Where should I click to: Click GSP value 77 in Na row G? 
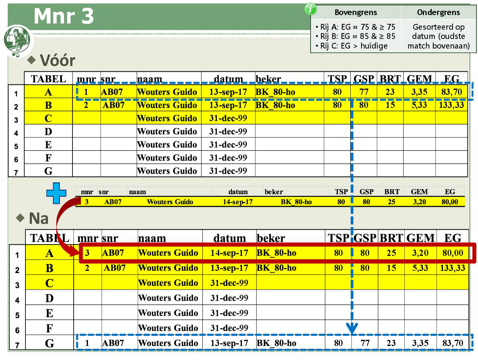[x=365, y=343]
